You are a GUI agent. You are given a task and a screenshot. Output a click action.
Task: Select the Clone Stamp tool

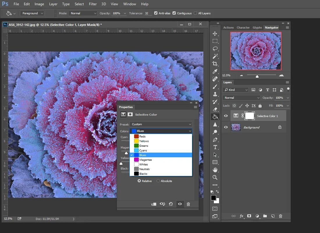tap(215, 94)
